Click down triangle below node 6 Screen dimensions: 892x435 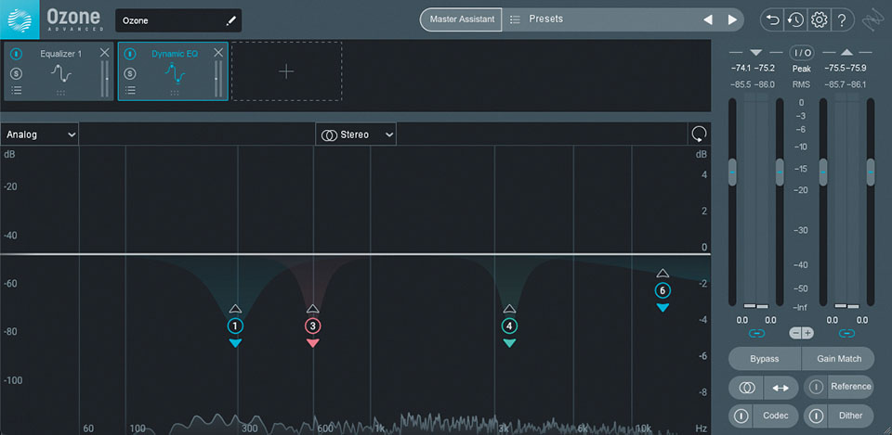[662, 308]
